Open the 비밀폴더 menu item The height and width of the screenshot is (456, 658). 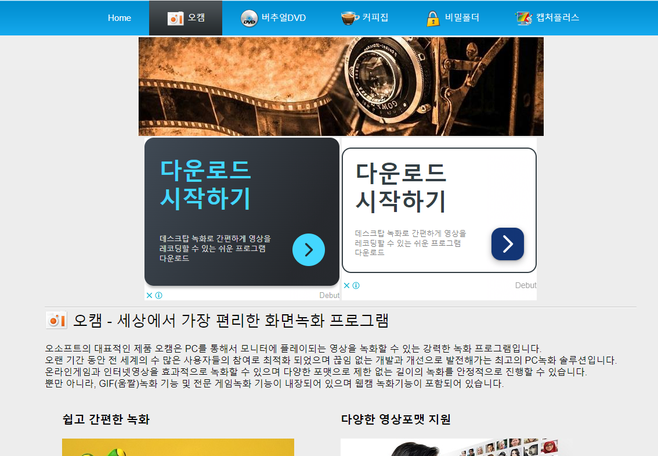(453, 18)
